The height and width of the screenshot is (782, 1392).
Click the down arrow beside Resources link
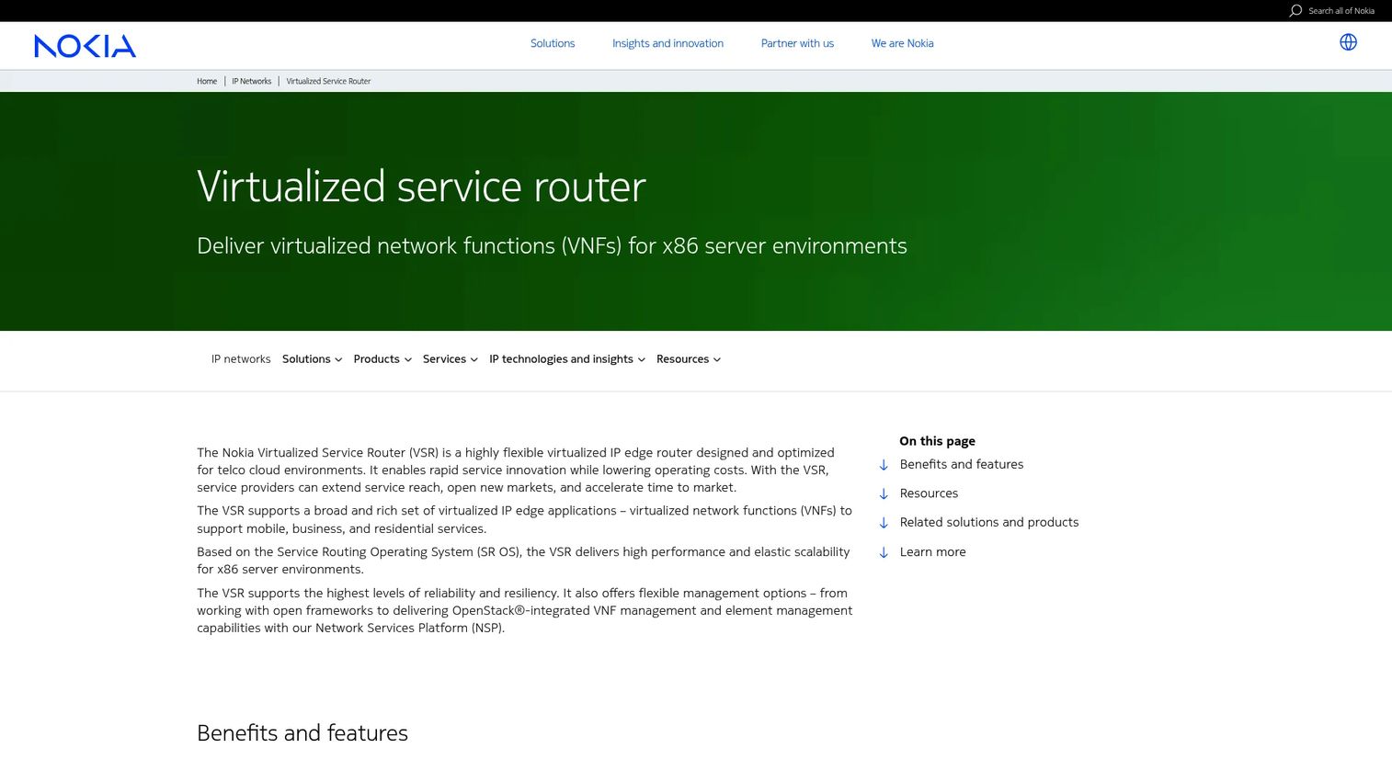(884, 494)
